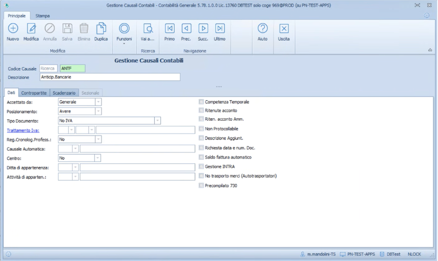Click the Duplica icon in the toolbar

[101, 29]
